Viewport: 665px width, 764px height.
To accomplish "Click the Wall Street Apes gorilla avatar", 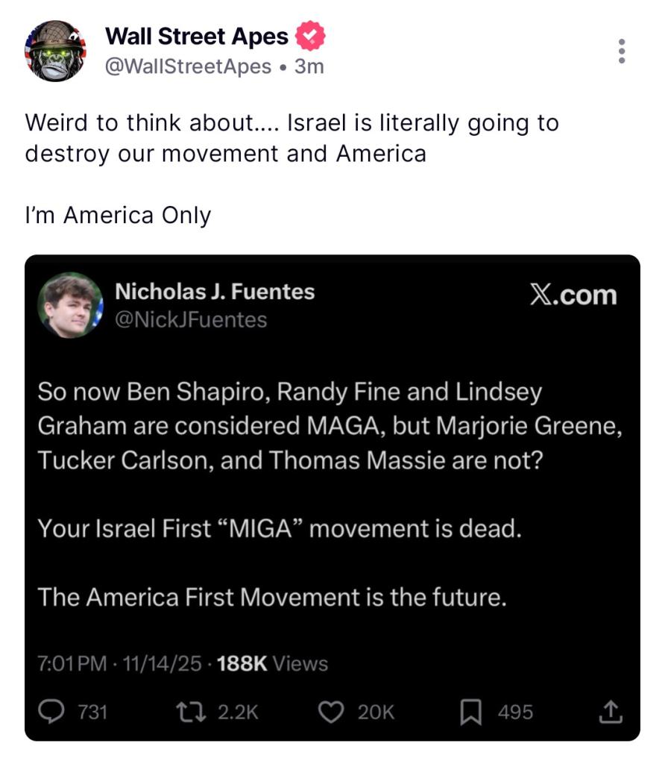I will click(56, 51).
